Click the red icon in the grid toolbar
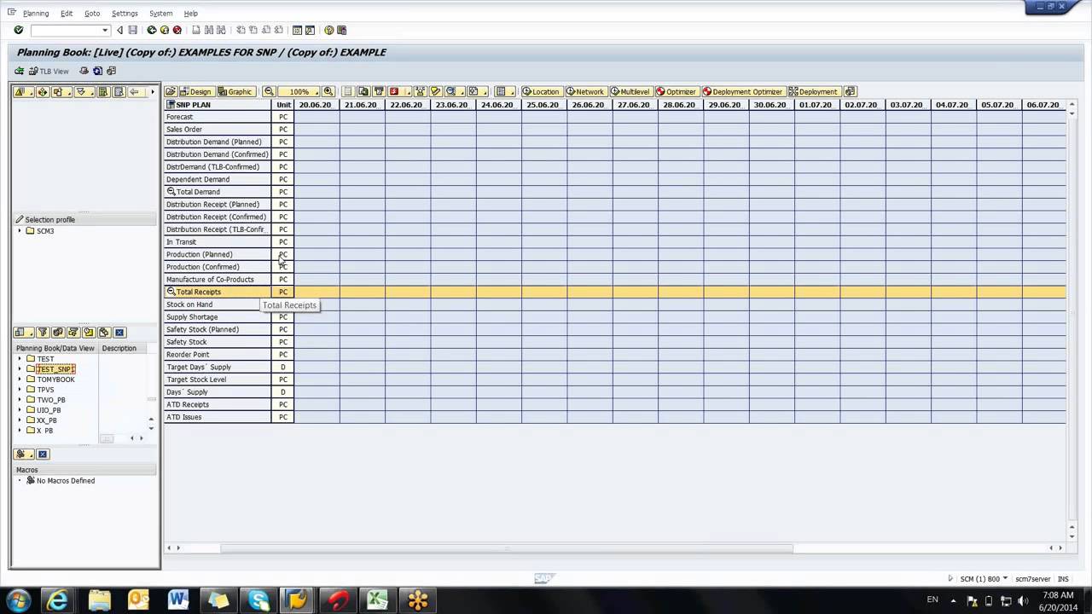This screenshot has height=614, width=1092. 394,91
